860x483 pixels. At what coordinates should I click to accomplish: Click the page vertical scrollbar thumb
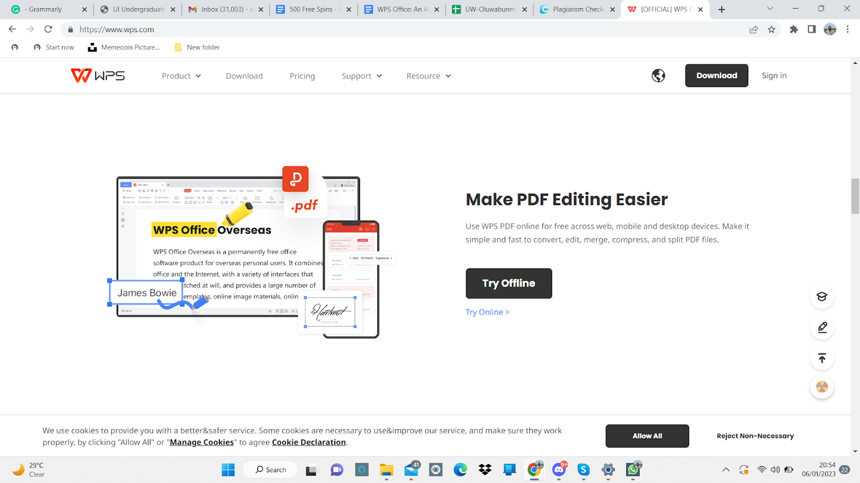855,196
